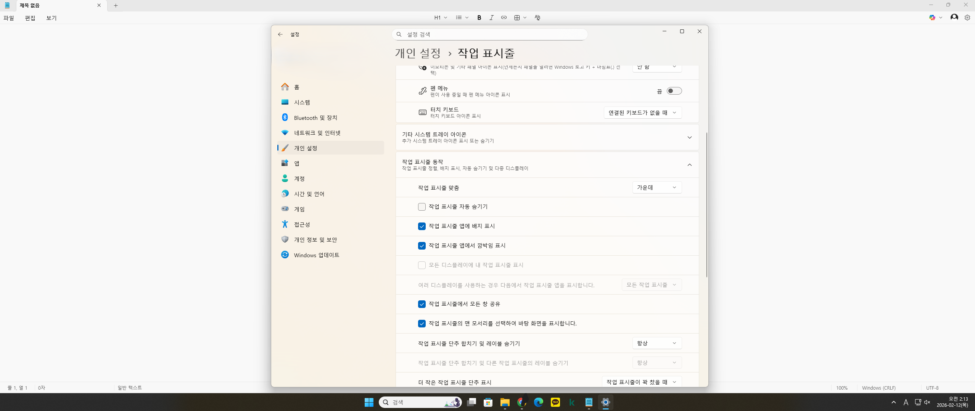Apply bold formatting in Notepad toolbar

click(x=479, y=17)
